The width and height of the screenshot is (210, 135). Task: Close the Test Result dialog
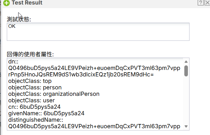tap(207, 3)
